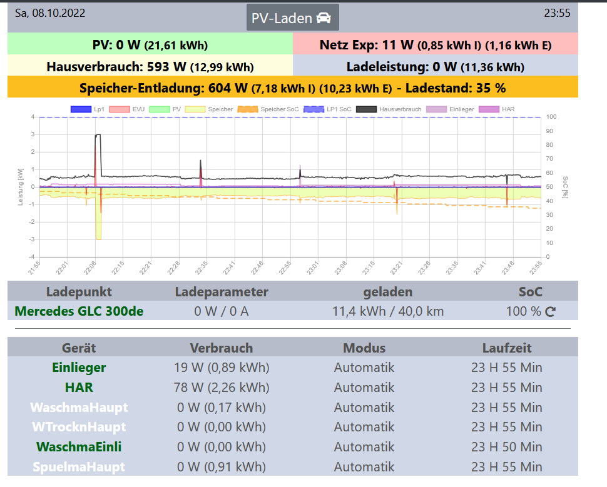Click the car icon in PV-Laden button

point(324,18)
